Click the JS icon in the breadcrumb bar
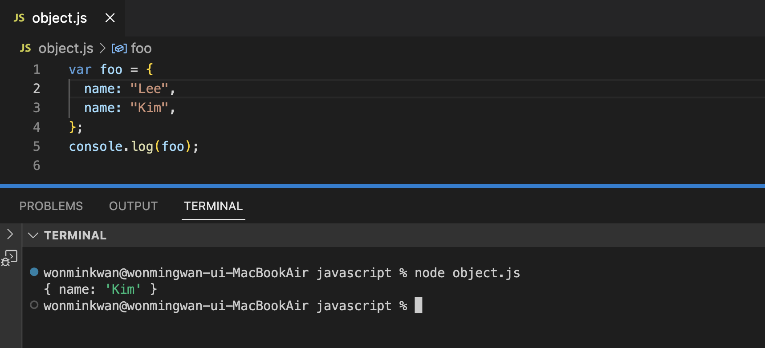Screen dimensions: 765x348 click(x=25, y=48)
